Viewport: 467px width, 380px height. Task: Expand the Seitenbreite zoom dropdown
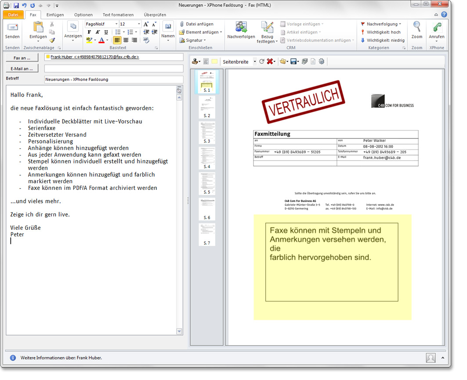[255, 62]
